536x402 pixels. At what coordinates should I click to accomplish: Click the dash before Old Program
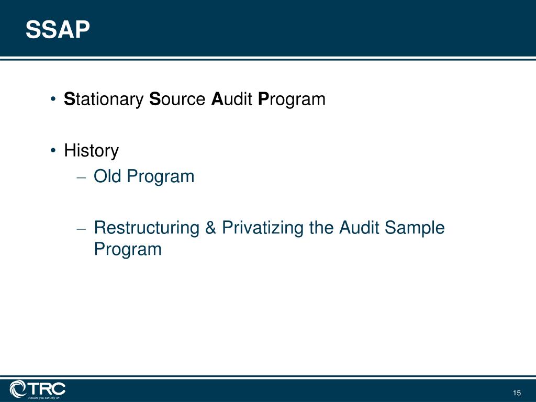(81, 178)
